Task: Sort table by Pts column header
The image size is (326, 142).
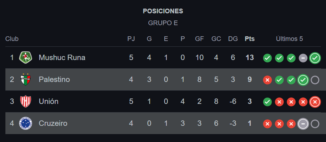Action: pyautogui.click(x=250, y=39)
